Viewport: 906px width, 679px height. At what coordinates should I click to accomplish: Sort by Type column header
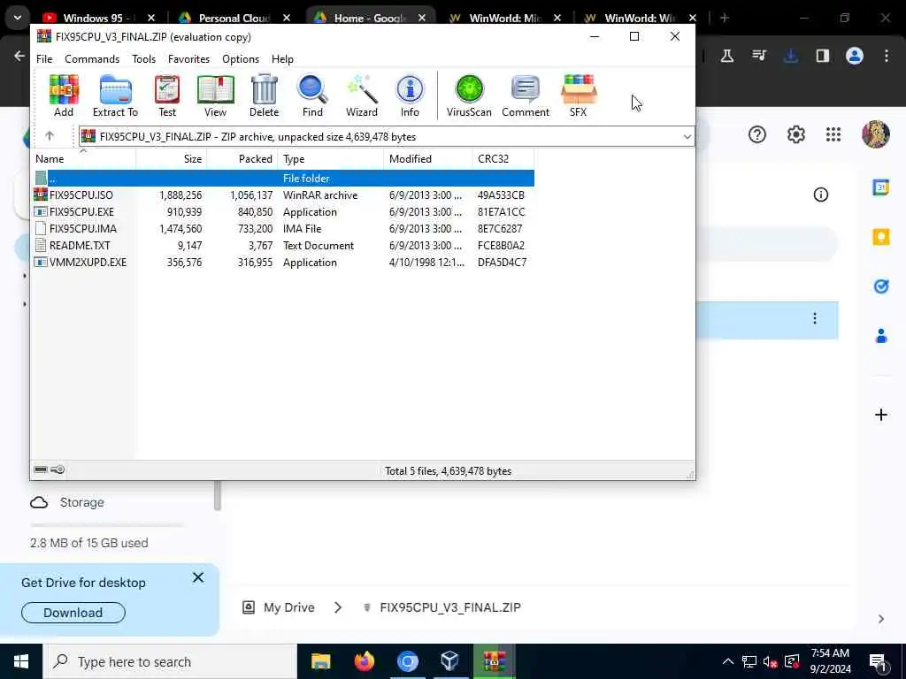pyautogui.click(x=331, y=159)
